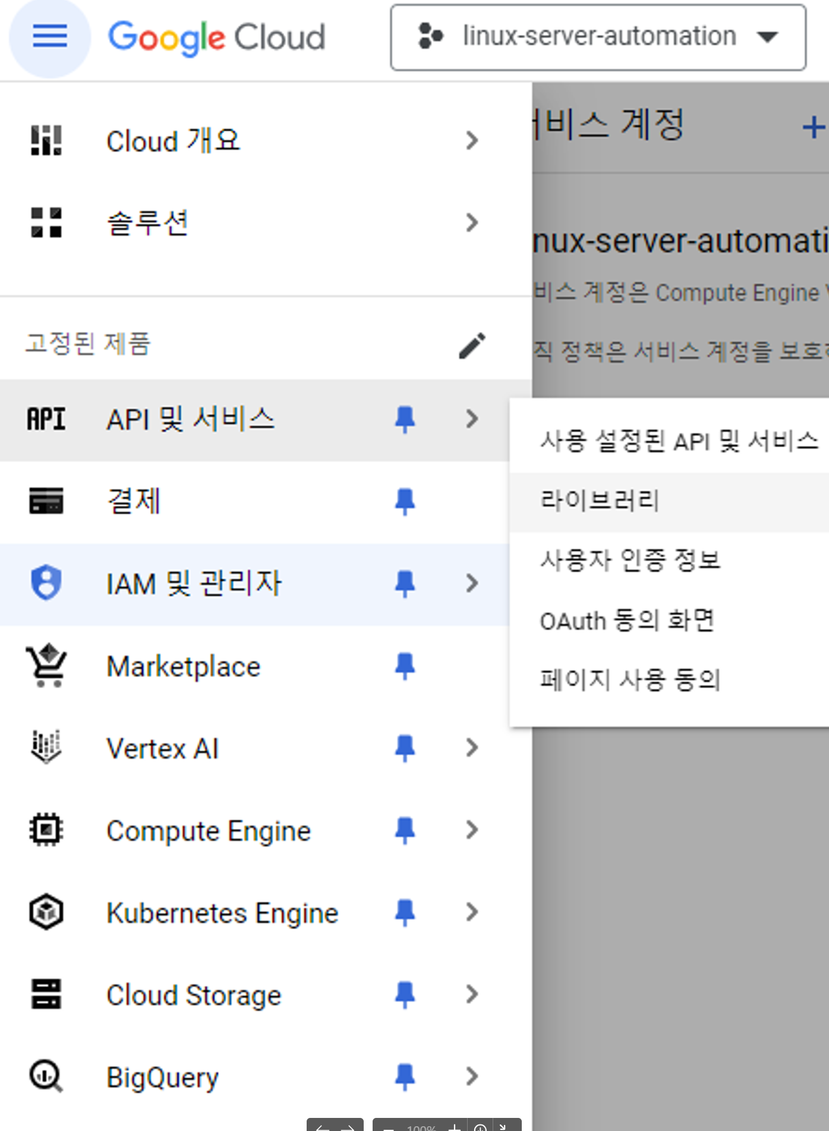The width and height of the screenshot is (829, 1131).
Task: Open the Cloud 개요 menu item
Action: tap(173, 141)
